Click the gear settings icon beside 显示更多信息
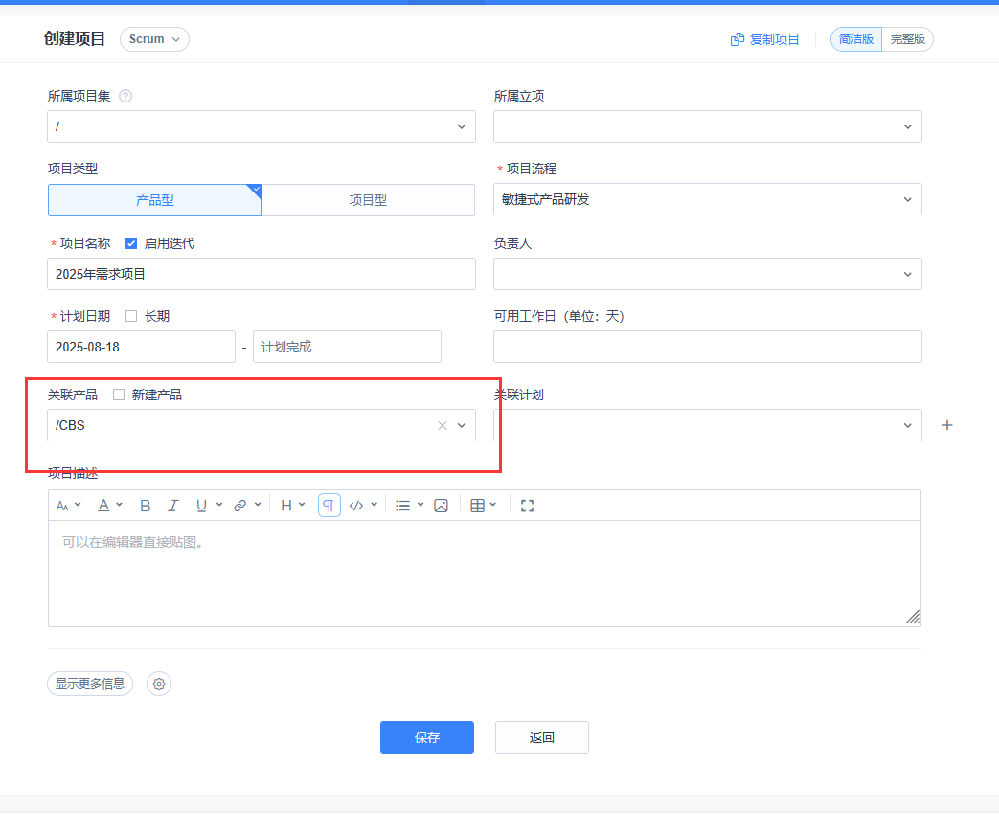The image size is (999, 815). point(159,684)
